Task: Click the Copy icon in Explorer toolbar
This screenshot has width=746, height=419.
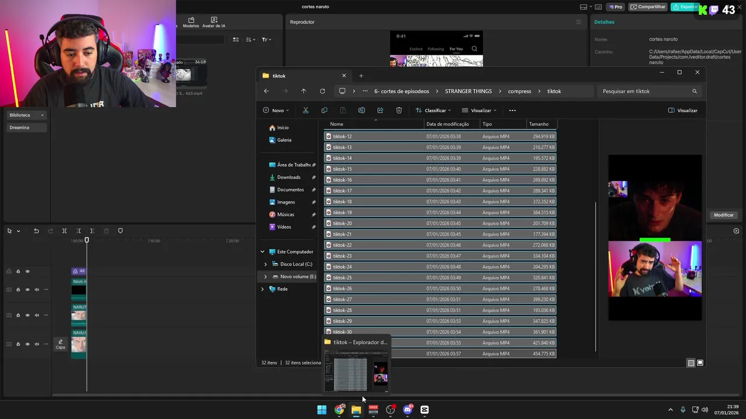Action: point(324,110)
